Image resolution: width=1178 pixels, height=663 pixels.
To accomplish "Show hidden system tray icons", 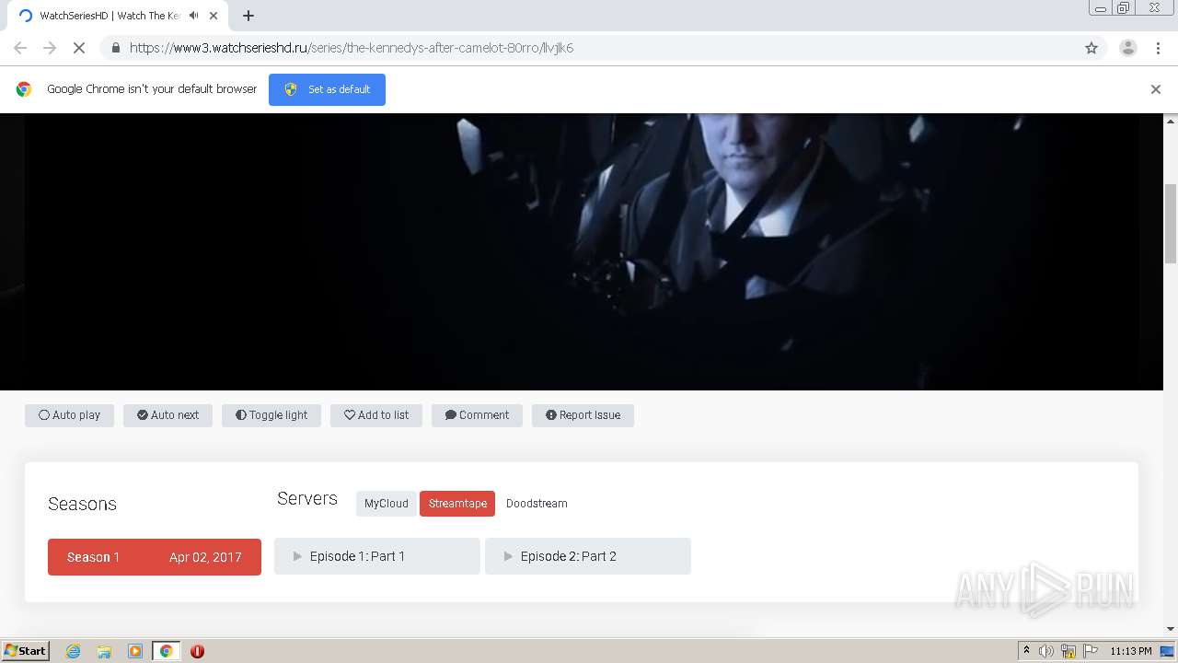I will tap(1026, 651).
